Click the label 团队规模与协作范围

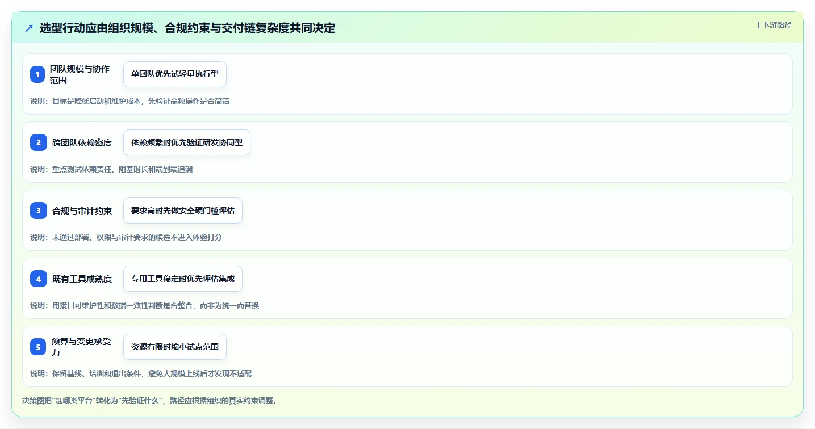pyautogui.click(x=80, y=74)
